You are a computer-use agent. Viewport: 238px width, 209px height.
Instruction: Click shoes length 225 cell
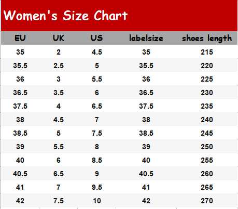(207, 79)
